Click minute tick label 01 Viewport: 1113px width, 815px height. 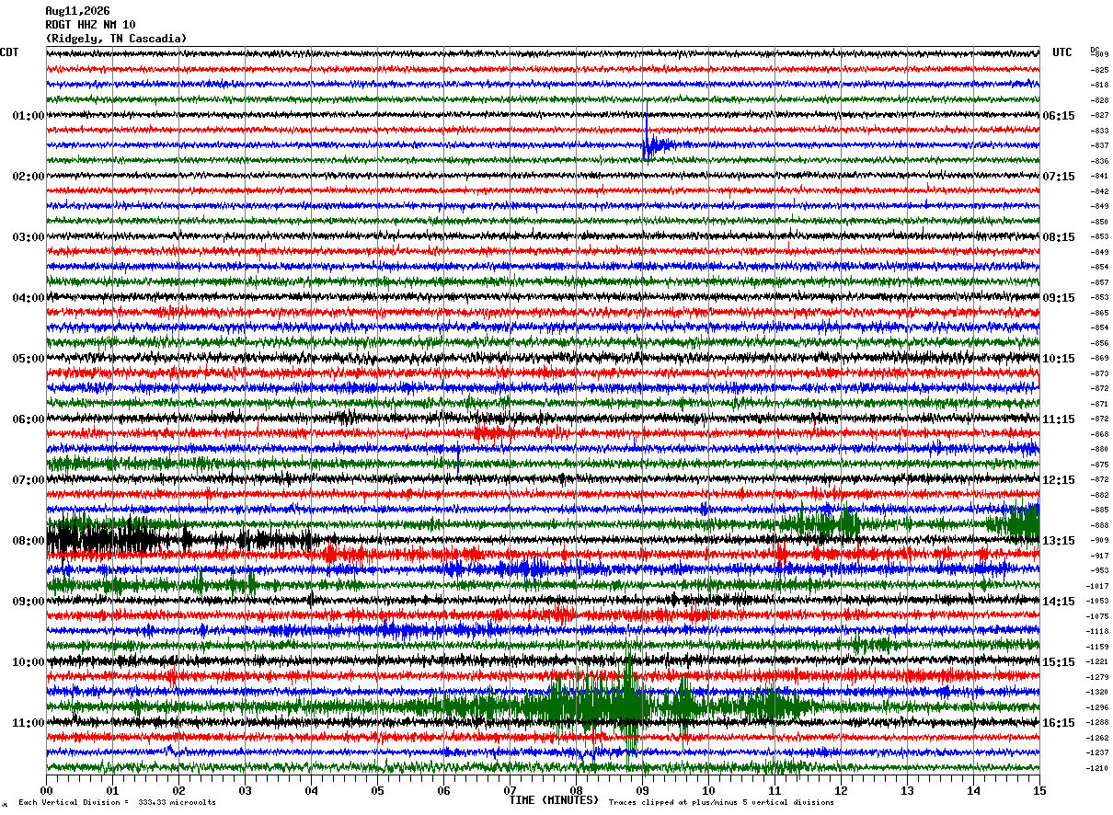[112, 790]
